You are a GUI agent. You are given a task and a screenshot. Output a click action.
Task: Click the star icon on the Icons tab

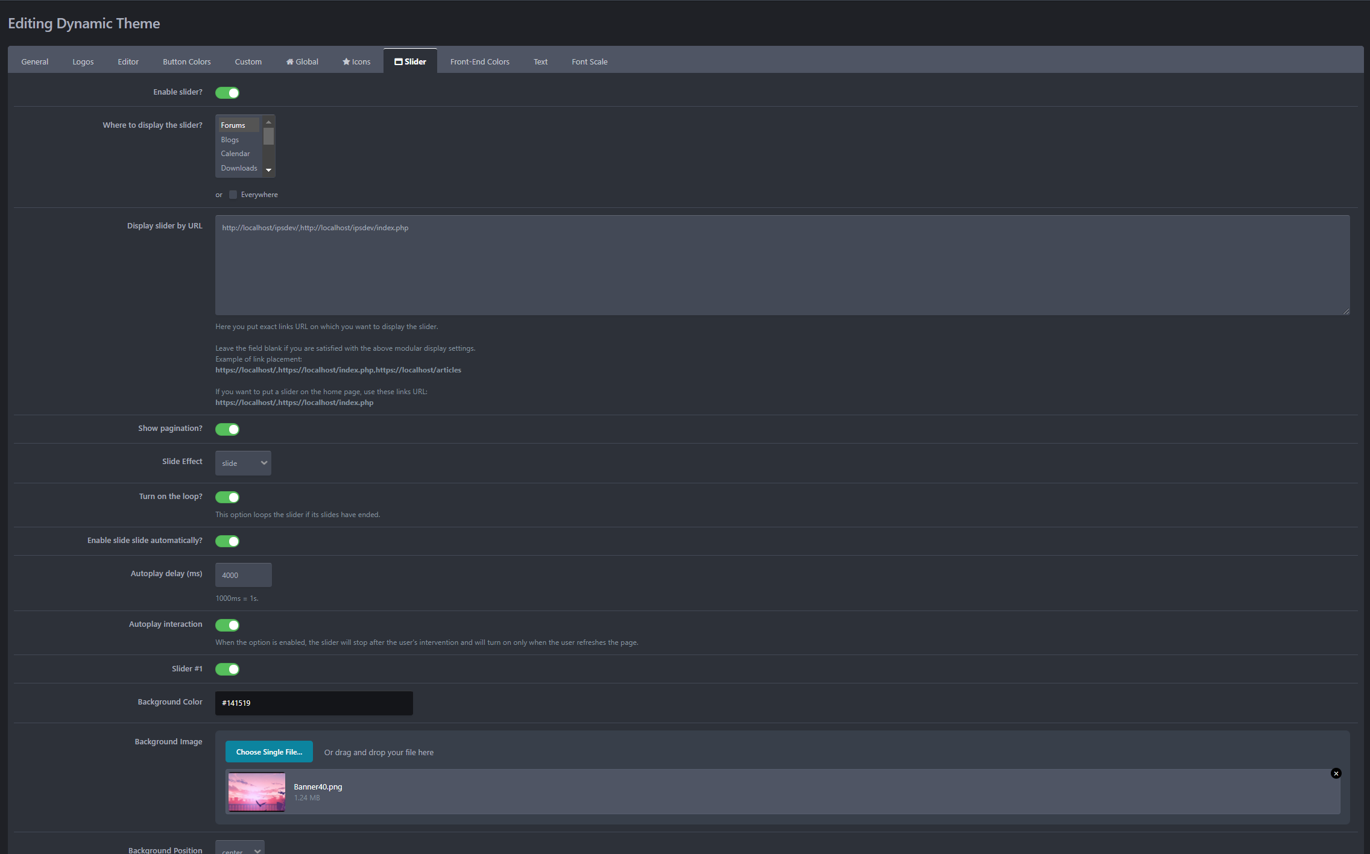(x=346, y=61)
